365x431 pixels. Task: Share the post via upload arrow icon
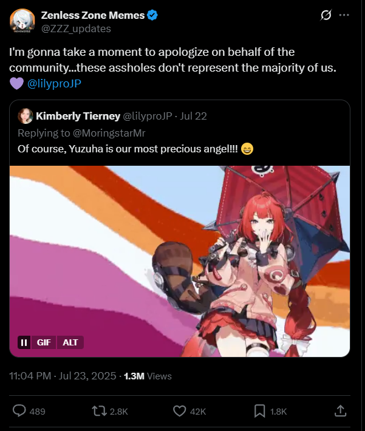[340, 411]
